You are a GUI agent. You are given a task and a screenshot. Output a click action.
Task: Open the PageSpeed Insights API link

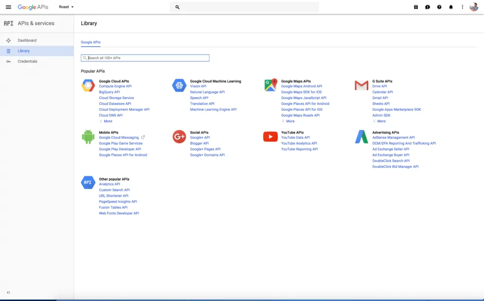pos(118,202)
